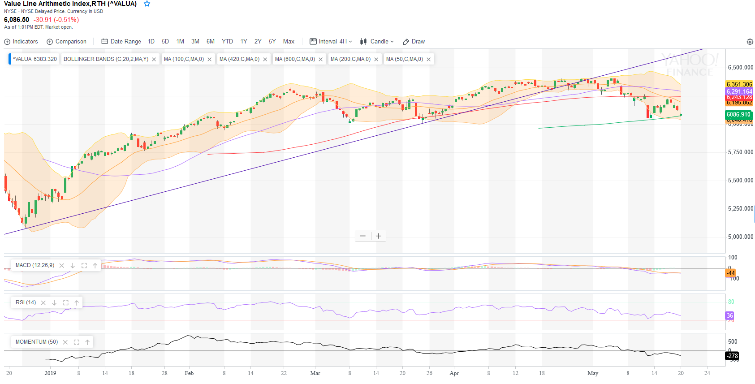Viewport: 755px width, 384px height.
Task: Click the ^VALUA 6383.320 series label
Action: click(35, 59)
